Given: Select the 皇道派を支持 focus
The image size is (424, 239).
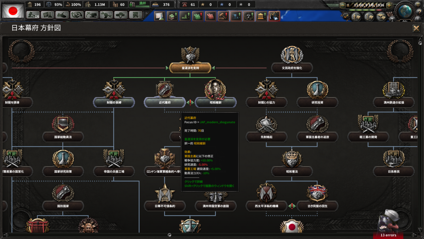Looking at the screenshot, I should pos(190,68).
